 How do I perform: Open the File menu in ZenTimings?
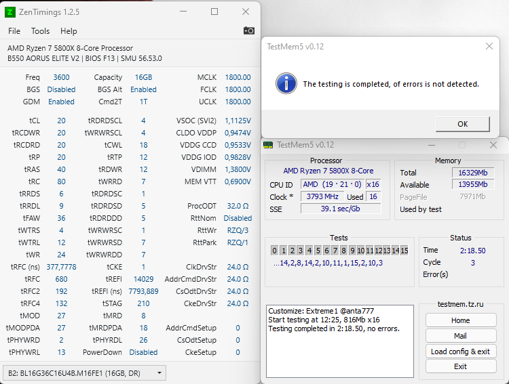click(14, 31)
